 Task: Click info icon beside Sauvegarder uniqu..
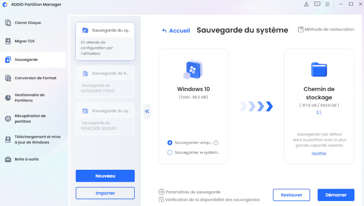pyautogui.click(x=216, y=143)
